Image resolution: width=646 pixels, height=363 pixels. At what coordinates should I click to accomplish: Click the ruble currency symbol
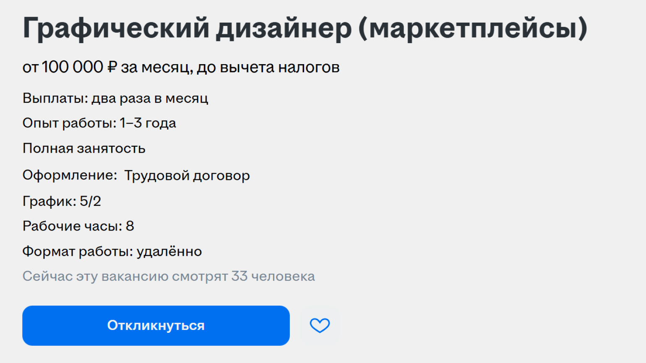pos(112,67)
